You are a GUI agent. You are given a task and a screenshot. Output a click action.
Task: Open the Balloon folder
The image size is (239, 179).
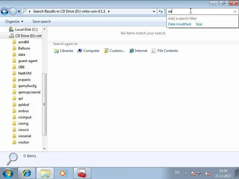click(x=24, y=48)
